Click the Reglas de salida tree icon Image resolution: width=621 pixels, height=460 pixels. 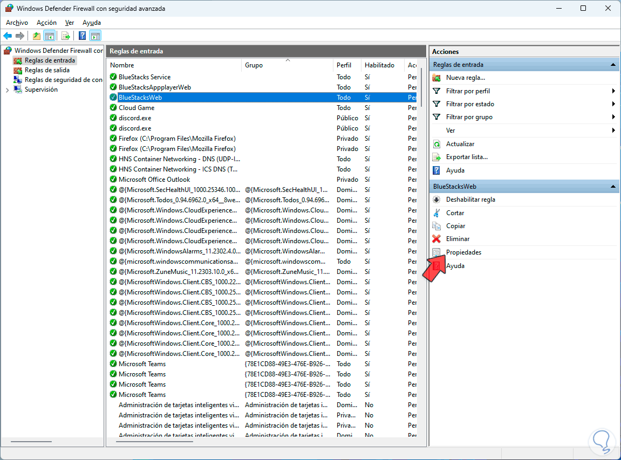pyautogui.click(x=18, y=71)
